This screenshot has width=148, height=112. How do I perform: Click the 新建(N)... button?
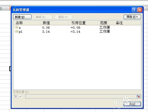[x=22, y=17]
